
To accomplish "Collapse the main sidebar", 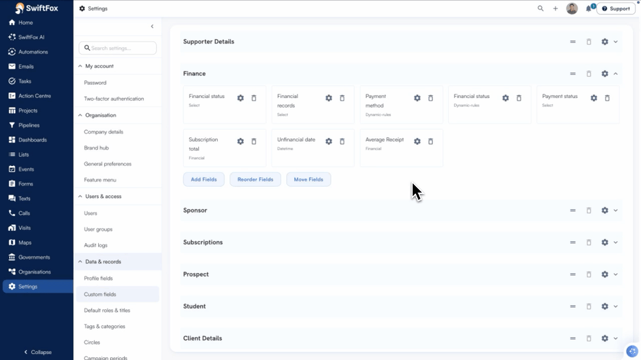I will pos(38,352).
